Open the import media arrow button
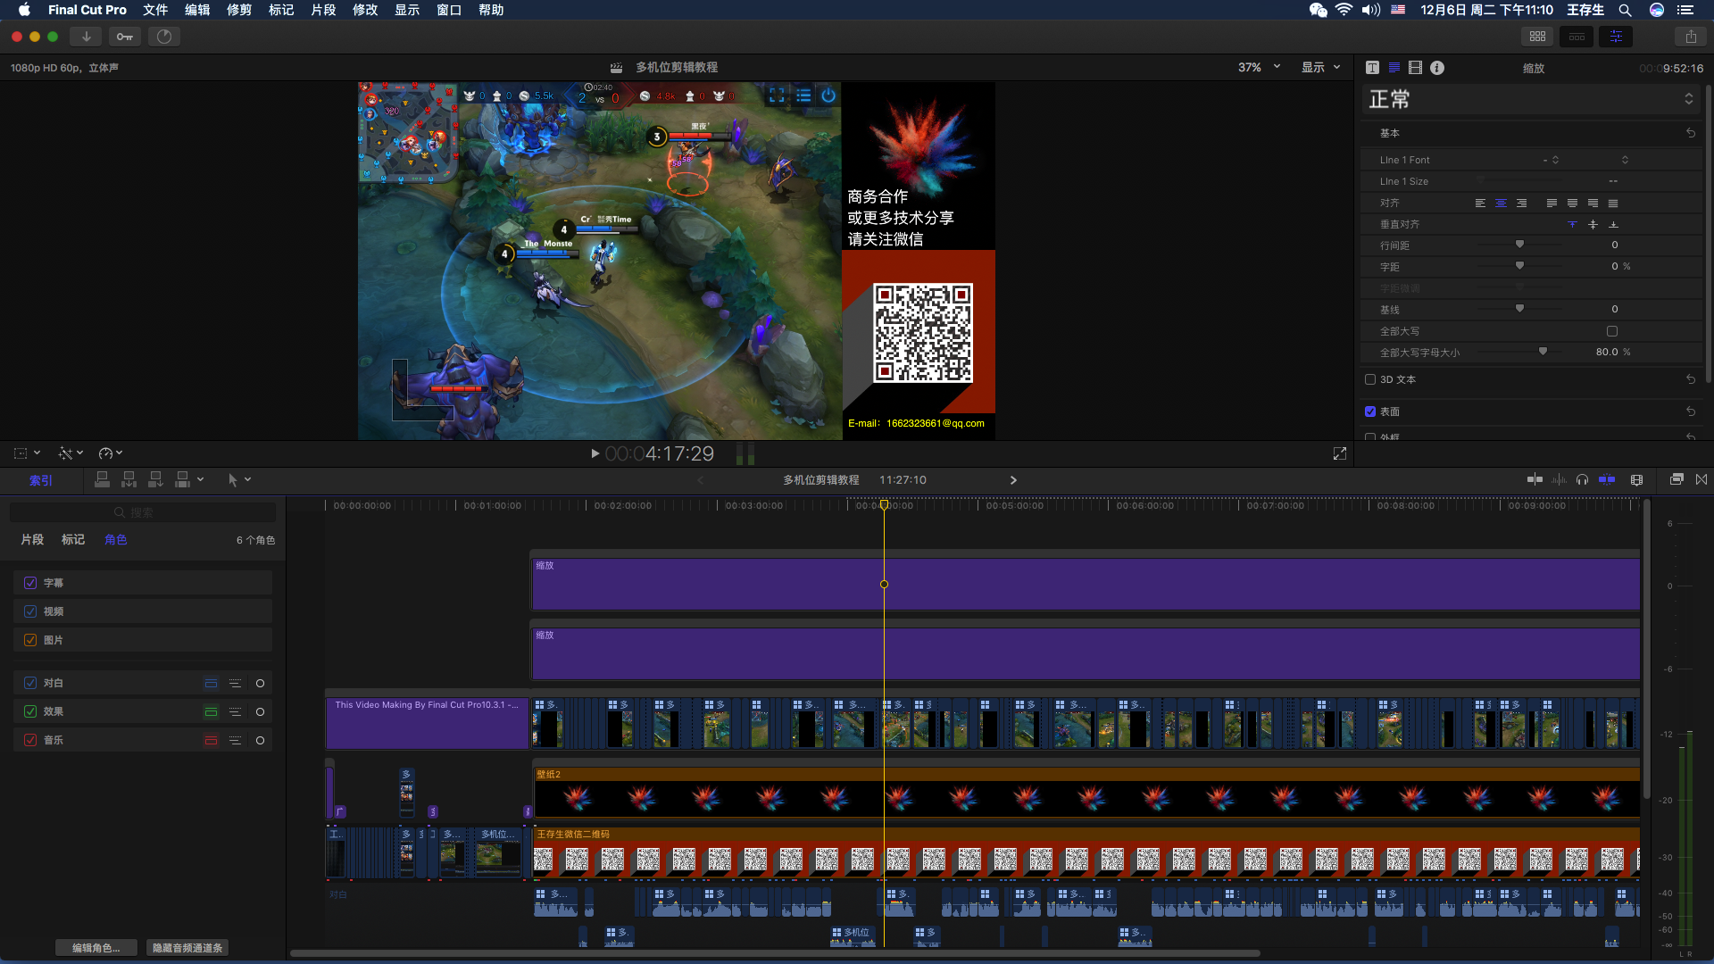The width and height of the screenshot is (1714, 964). tap(86, 37)
